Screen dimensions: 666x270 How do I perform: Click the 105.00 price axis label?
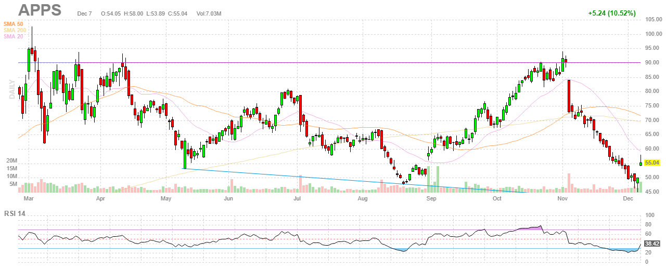point(653,19)
